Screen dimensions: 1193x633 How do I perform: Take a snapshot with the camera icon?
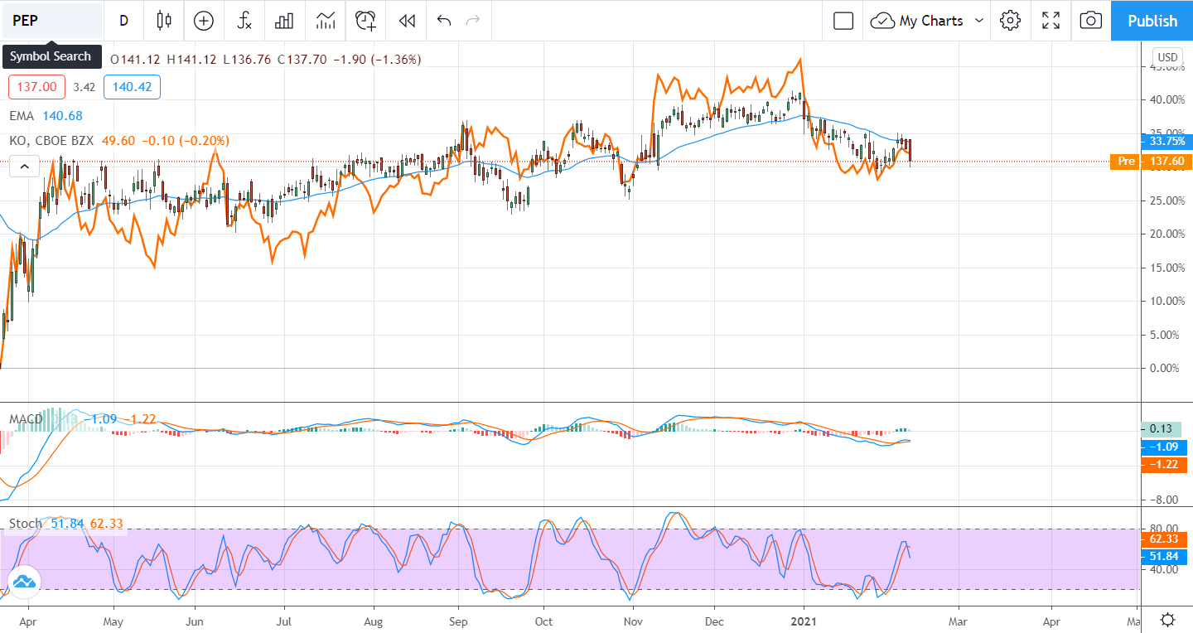(1091, 21)
